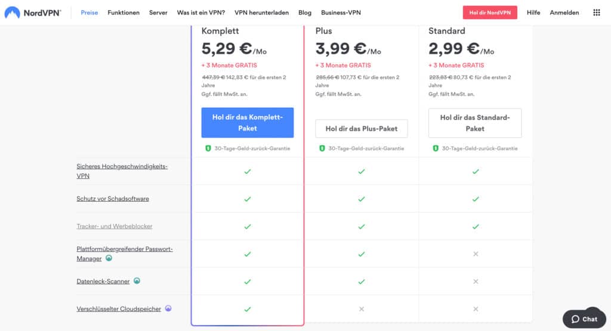Image resolution: width=611 pixels, height=331 pixels.
Task: Click Plus checkmark for Passwort-Manager row
Action: tap(362, 254)
